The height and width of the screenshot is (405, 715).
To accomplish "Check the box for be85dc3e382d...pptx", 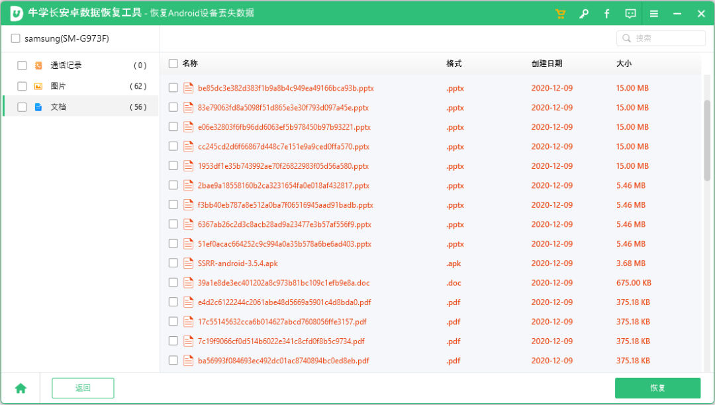I will point(173,88).
